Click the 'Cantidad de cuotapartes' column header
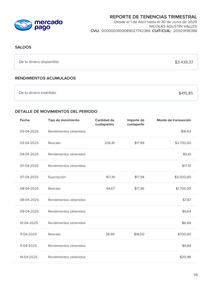 [105, 122]
